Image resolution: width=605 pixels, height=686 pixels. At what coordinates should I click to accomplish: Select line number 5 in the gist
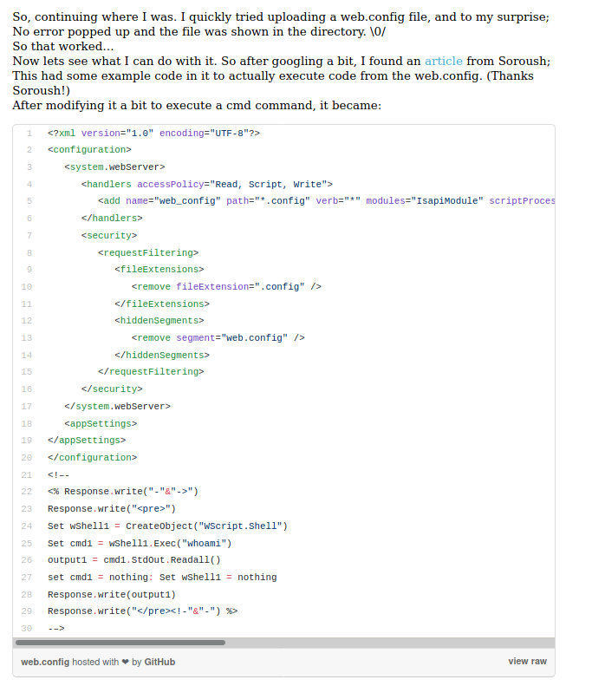29,201
